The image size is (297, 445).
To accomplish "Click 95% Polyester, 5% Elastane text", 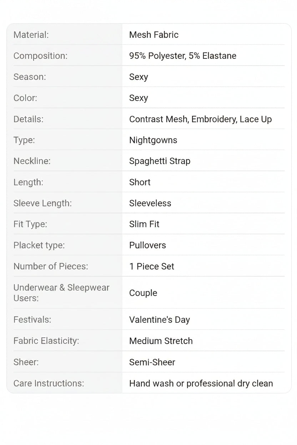I will point(183,56).
